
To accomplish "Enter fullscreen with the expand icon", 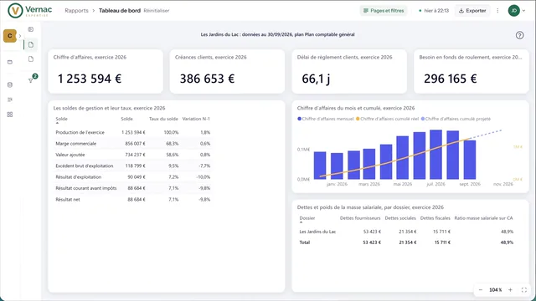I will click(x=523, y=290).
